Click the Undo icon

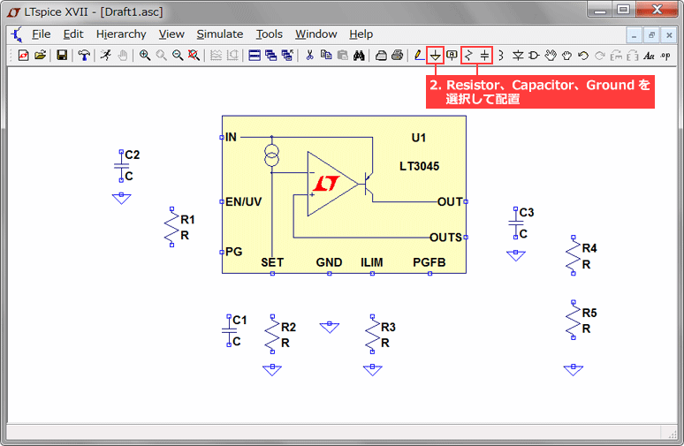pos(582,56)
